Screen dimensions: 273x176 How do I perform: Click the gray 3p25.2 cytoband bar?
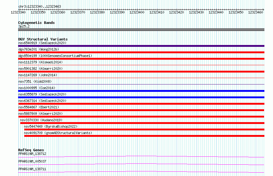click(x=141, y=30)
